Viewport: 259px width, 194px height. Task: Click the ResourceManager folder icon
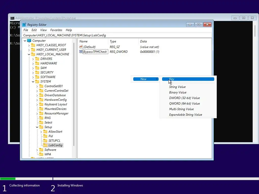click(x=41, y=113)
